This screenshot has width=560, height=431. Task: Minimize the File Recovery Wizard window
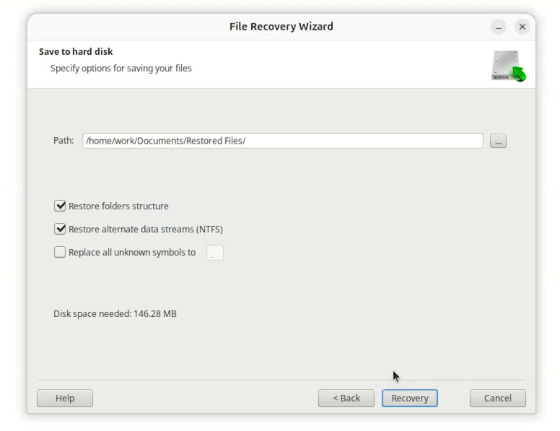499,27
